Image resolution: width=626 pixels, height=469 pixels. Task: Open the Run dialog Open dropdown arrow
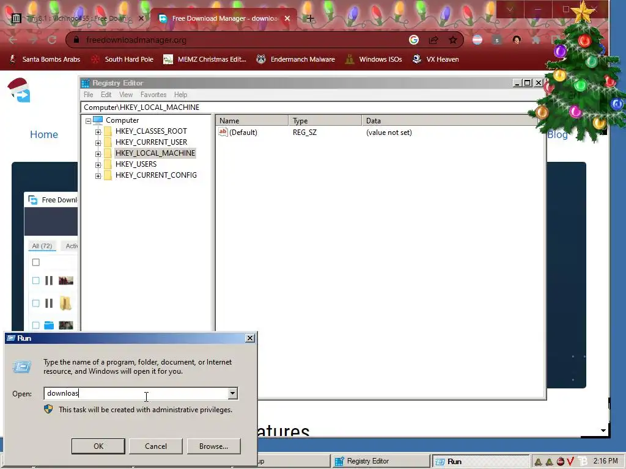(232, 393)
